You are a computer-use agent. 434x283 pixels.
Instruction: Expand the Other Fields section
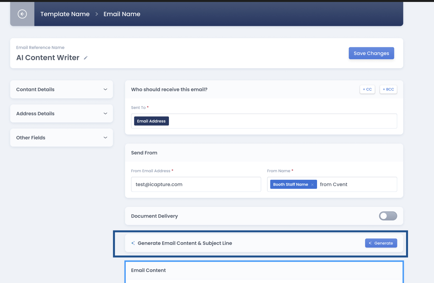[61, 138]
